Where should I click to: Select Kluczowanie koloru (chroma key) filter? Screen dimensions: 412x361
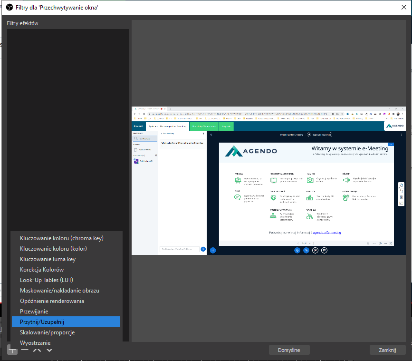click(x=62, y=238)
